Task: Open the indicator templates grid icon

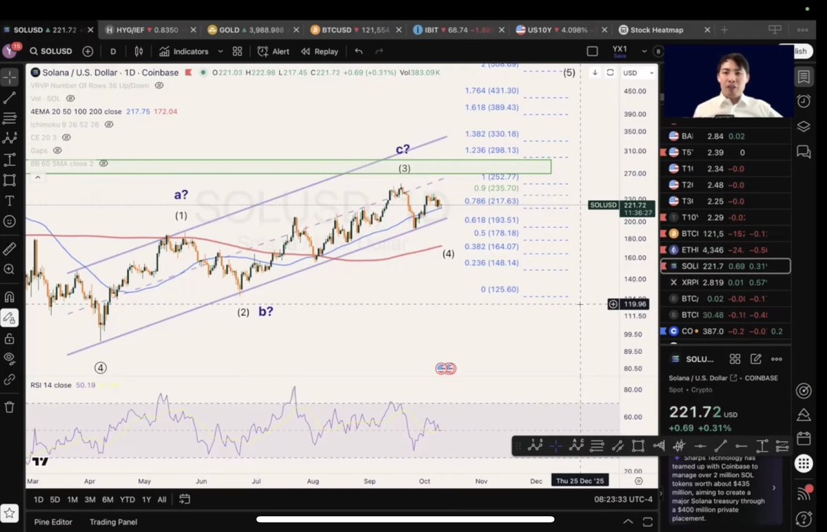Action: pos(237,52)
